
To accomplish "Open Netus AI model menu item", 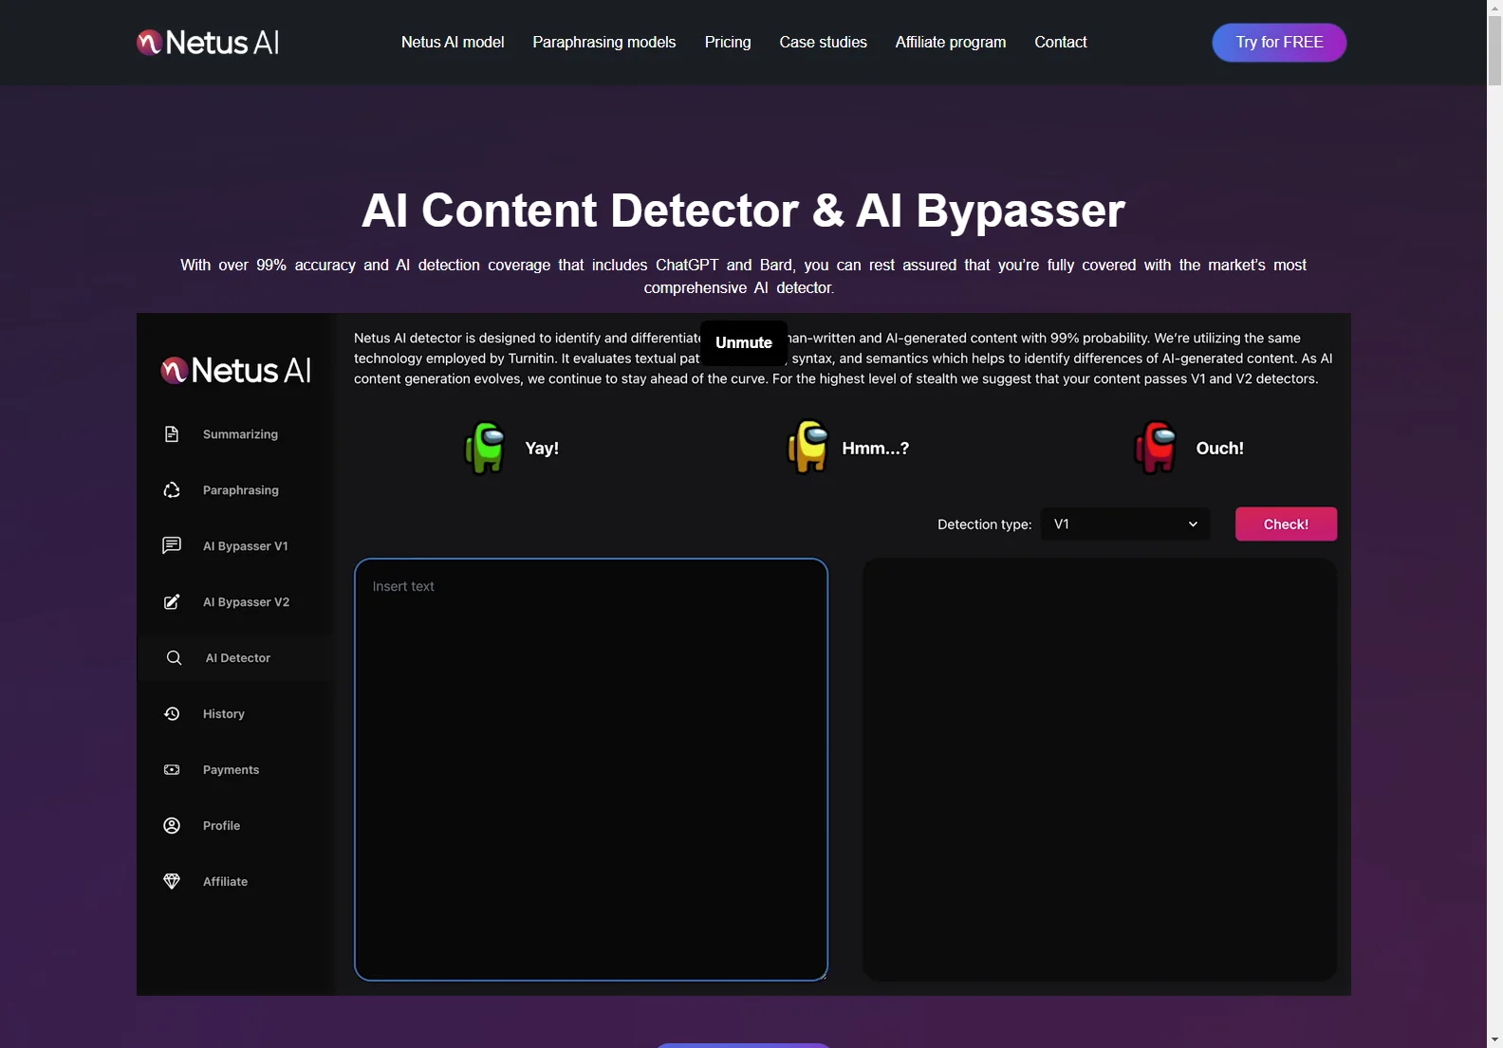I will click(453, 43).
